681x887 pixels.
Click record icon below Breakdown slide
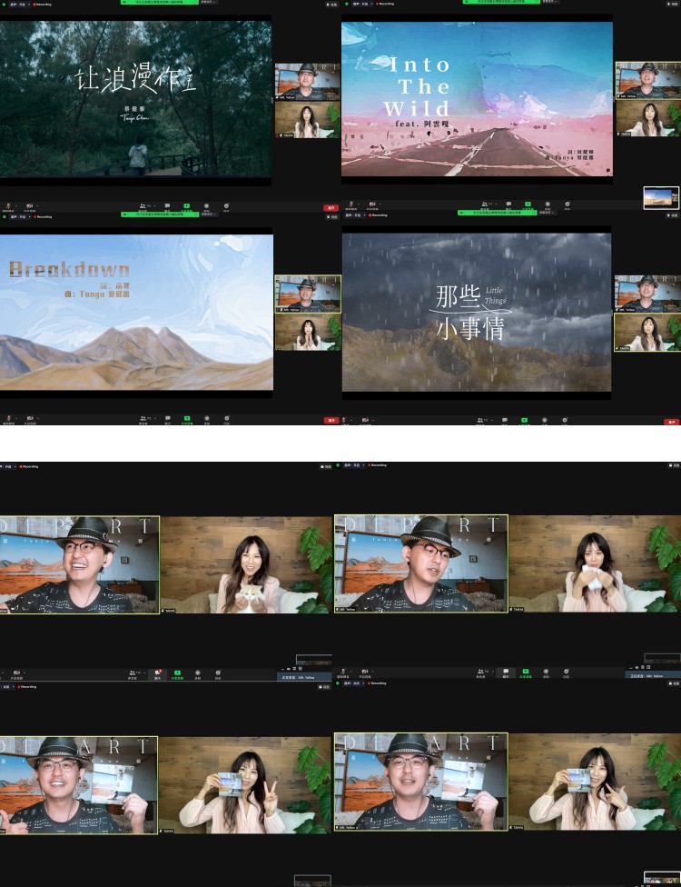coord(206,419)
